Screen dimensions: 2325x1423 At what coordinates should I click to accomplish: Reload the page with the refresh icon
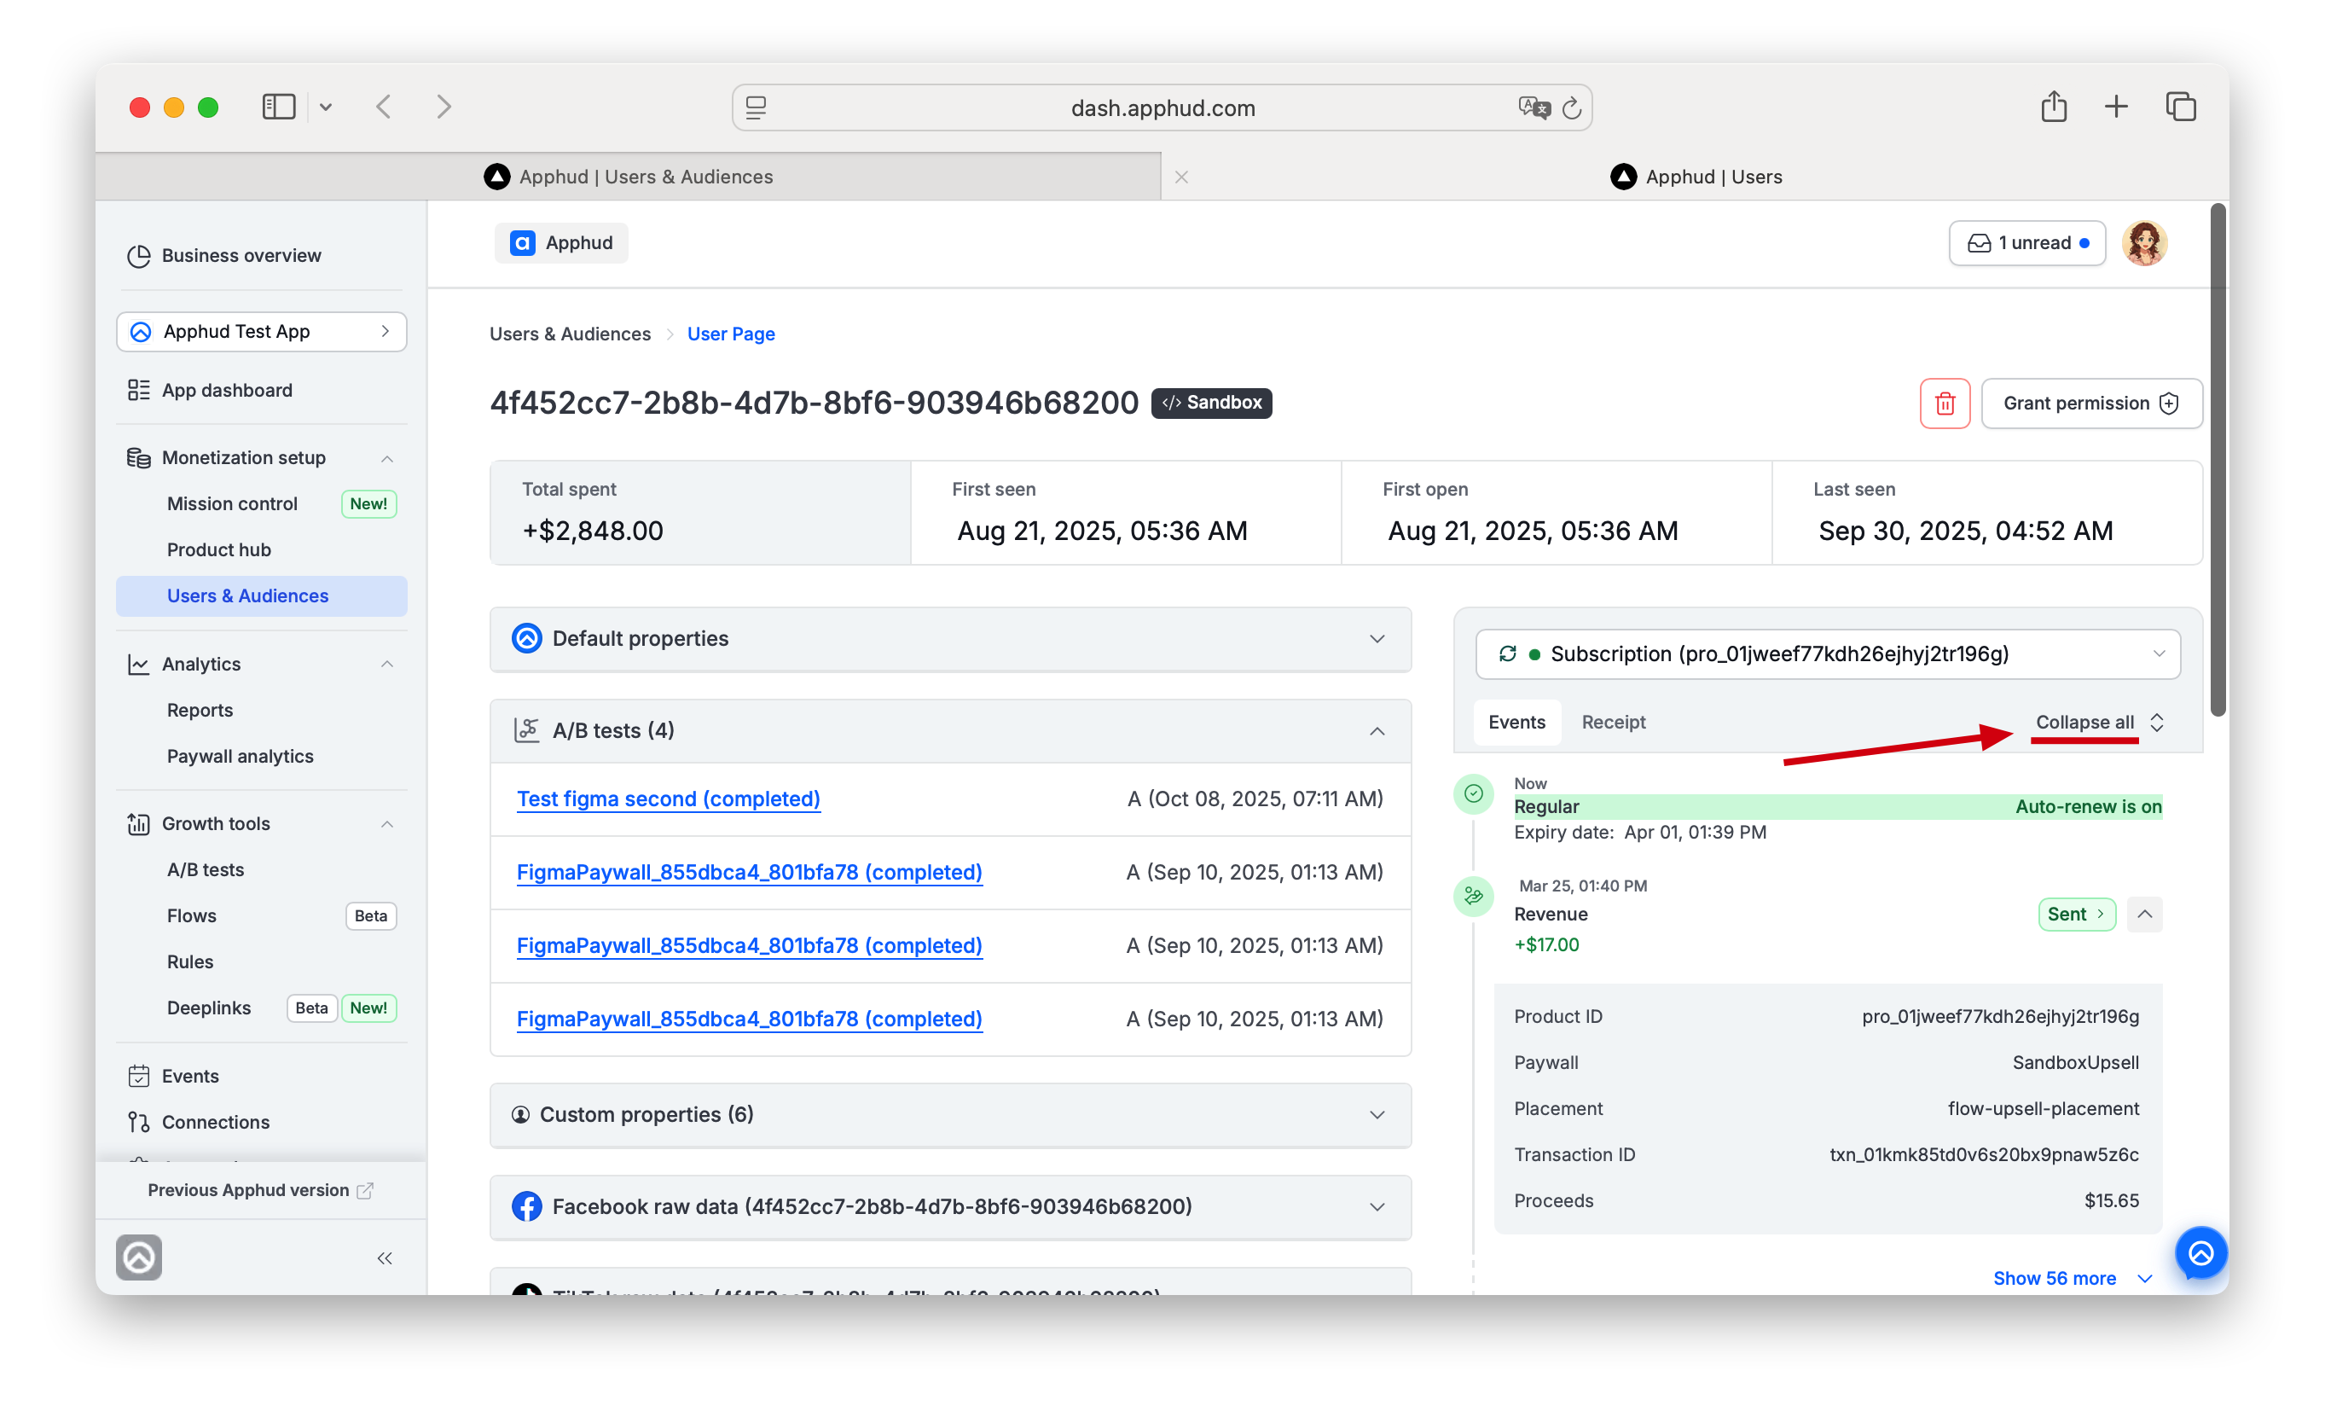pos(1572,107)
